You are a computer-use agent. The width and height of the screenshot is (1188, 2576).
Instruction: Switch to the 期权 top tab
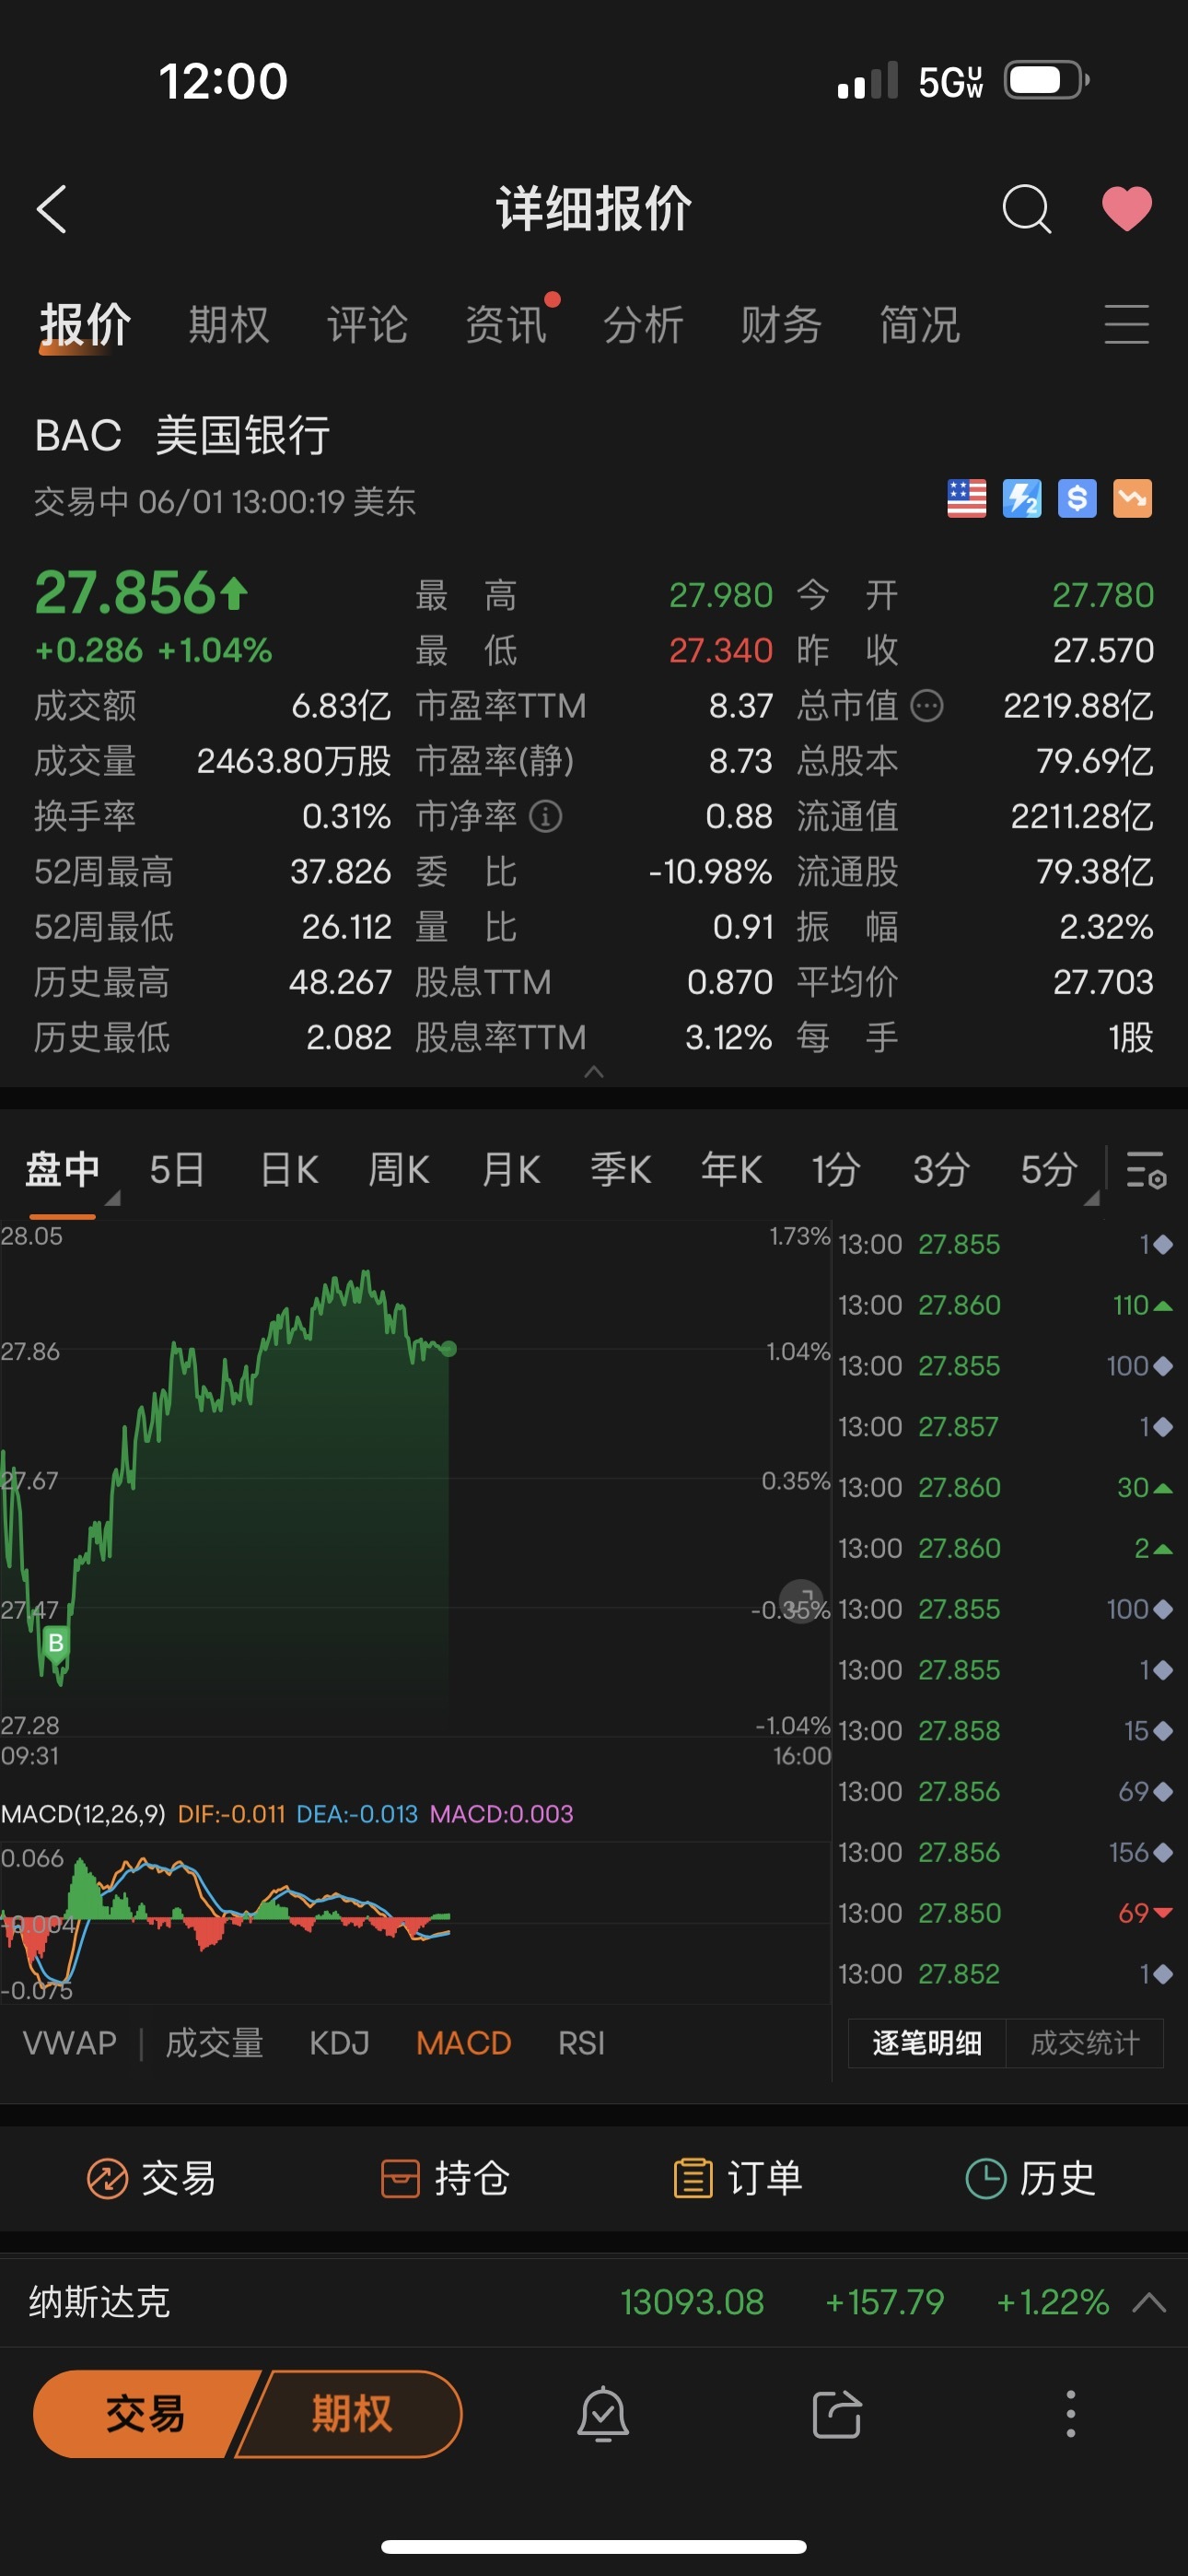(x=229, y=325)
